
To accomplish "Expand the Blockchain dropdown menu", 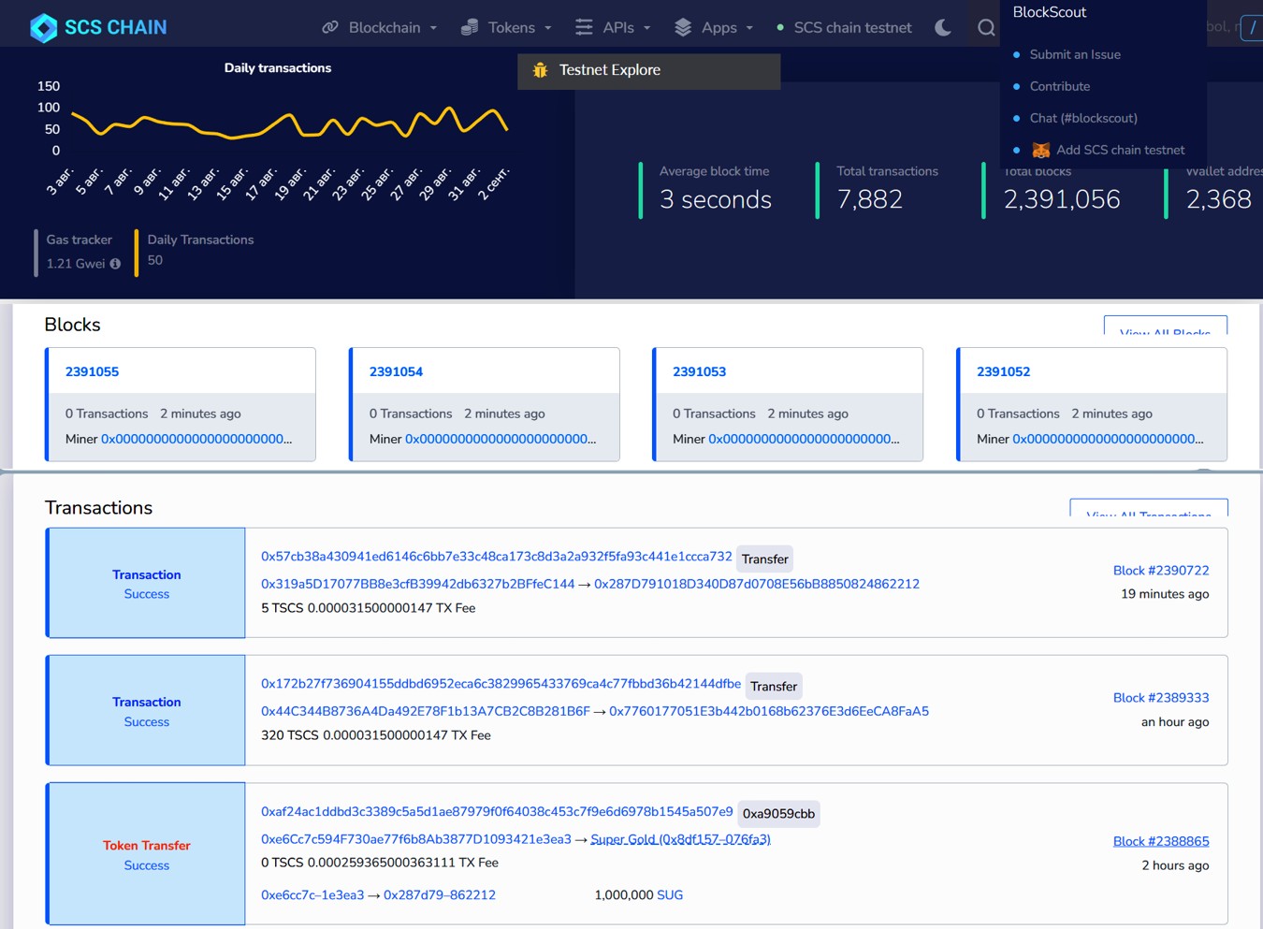I will pos(380,27).
